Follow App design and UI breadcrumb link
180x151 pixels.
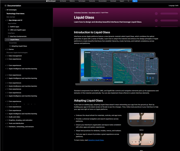(x=94, y=13)
